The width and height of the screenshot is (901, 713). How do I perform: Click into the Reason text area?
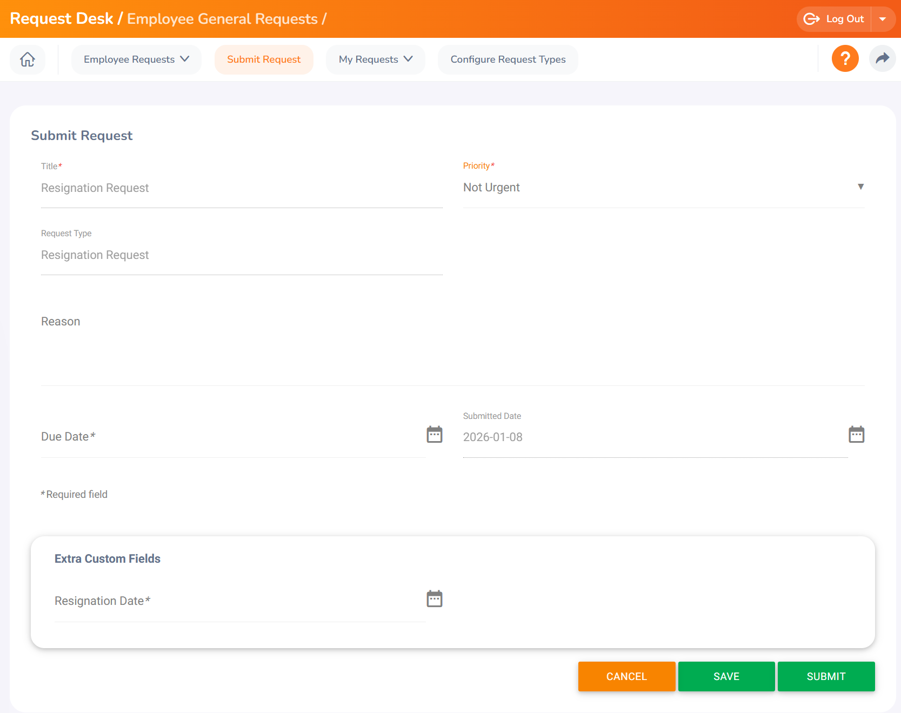point(452,346)
